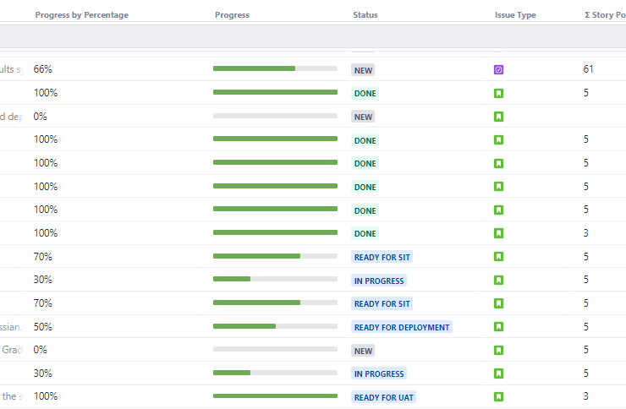Click the story icon in the READY FOR DEPLOYMENT row
626x409 pixels.
click(498, 327)
